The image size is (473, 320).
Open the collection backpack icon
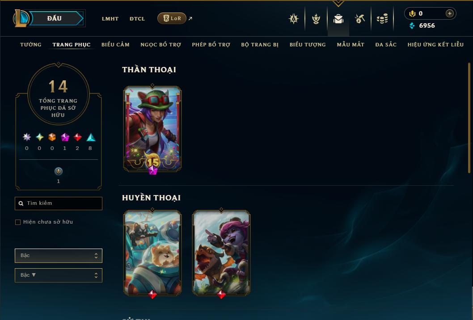[x=338, y=19]
